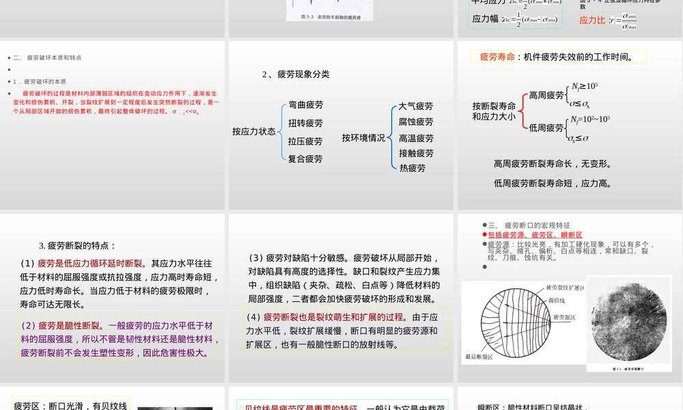Click the red phrase 疲劳是低应力循环延时断裂
The image size is (683, 410).
[92, 264]
